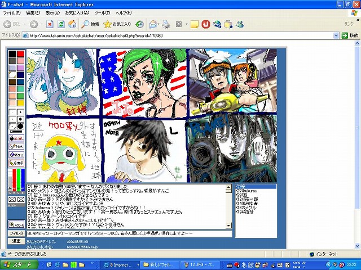Expand the toolbar overflow chevron near リンク

coord(358,20)
